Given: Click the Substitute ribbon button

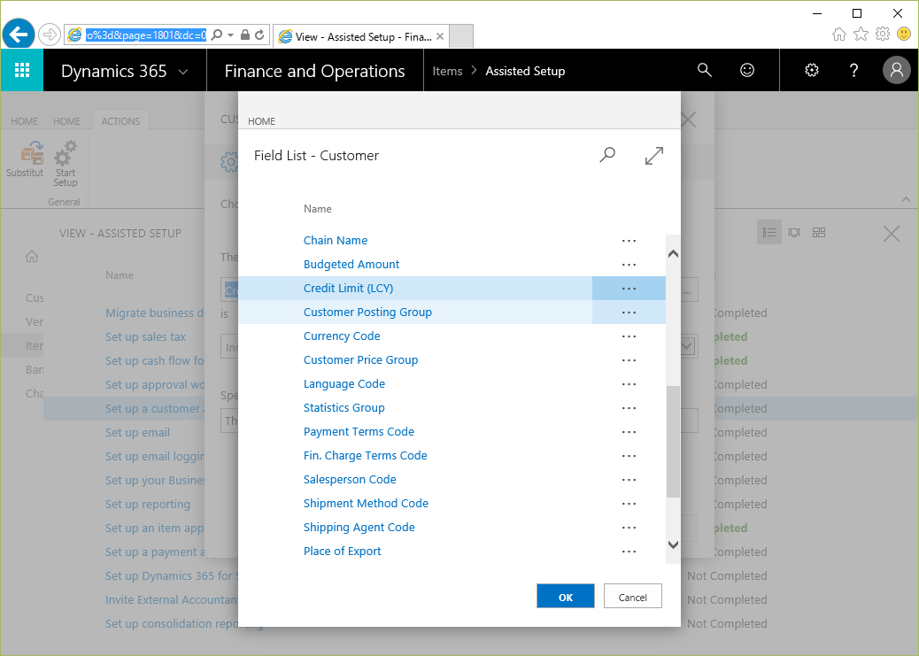Looking at the screenshot, I should pos(25,158).
